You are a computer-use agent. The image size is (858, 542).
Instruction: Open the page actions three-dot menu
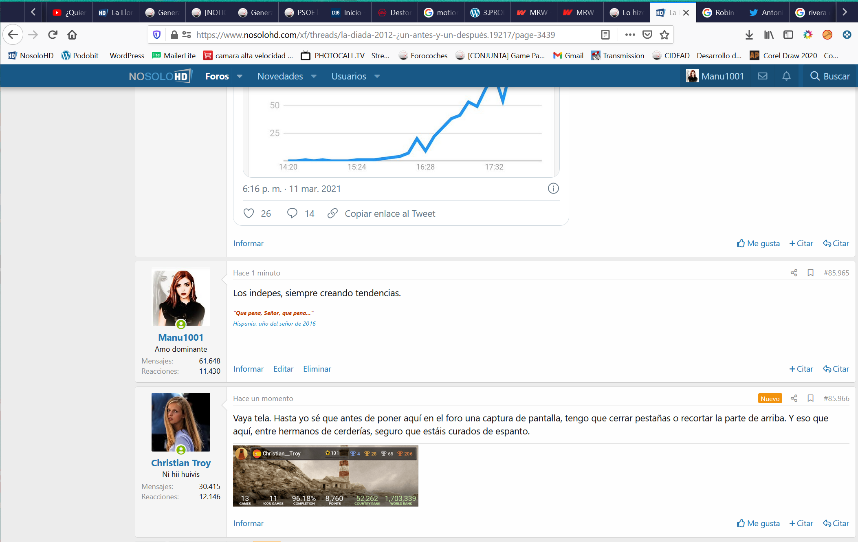[x=630, y=35]
